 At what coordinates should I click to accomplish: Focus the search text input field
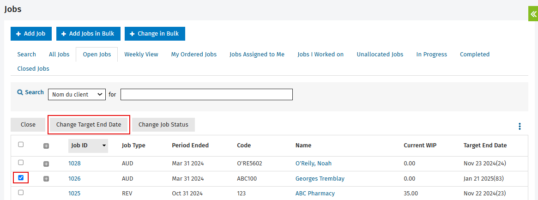[206, 94]
